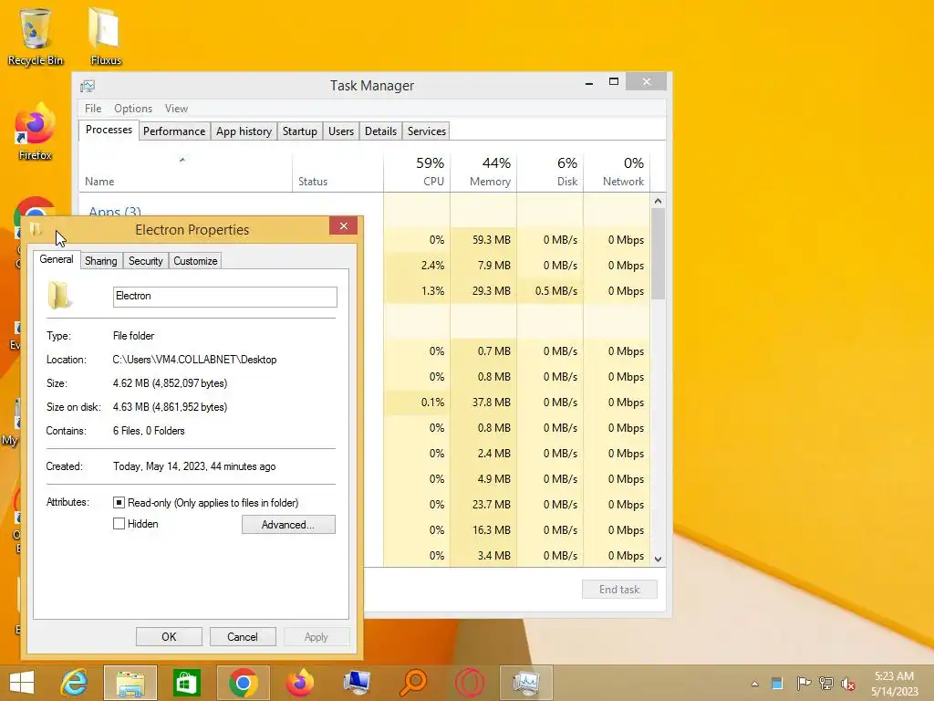Viewport: 934px width, 701px height.
Task: Click the Electron folder icon in Properties
Action: coord(59,296)
